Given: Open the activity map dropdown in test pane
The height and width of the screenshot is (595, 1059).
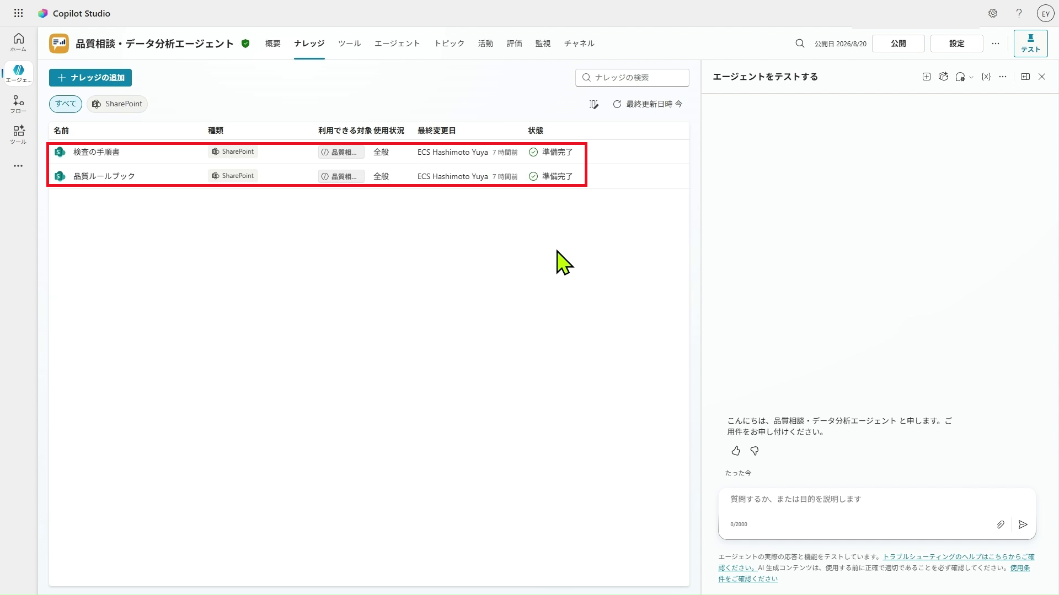Looking at the screenshot, I should click(x=965, y=77).
